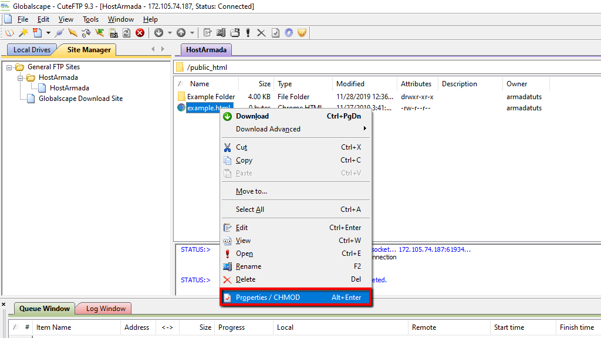
Task: Click the Quick Connect plug icon
Action: pos(59,33)
